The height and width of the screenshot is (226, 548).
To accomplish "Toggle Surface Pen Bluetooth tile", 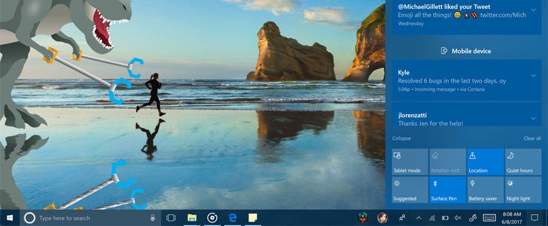I will 447,190.
